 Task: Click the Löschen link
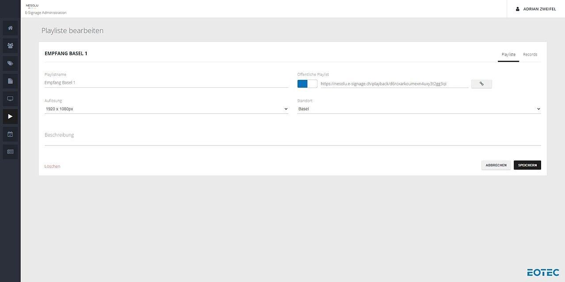(53, 166)
